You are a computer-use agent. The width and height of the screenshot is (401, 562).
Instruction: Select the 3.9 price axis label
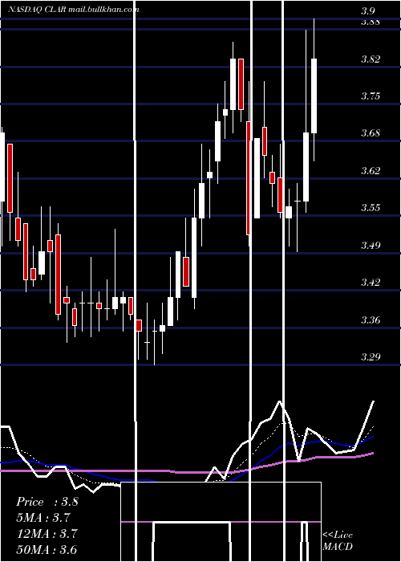pos(367,11)
